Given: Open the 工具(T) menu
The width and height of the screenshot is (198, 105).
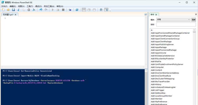Looking at the screenshot, I should [x=30, y=6].
